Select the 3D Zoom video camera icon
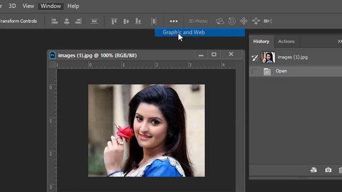This screenshot has width=342, height=192. pos(268,21)
